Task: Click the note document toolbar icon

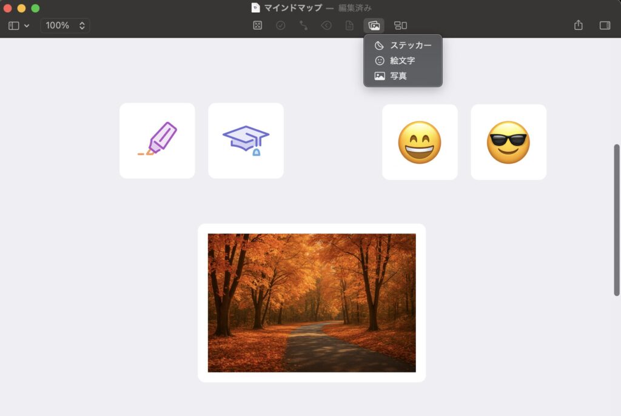Action: tap(349, 25)
